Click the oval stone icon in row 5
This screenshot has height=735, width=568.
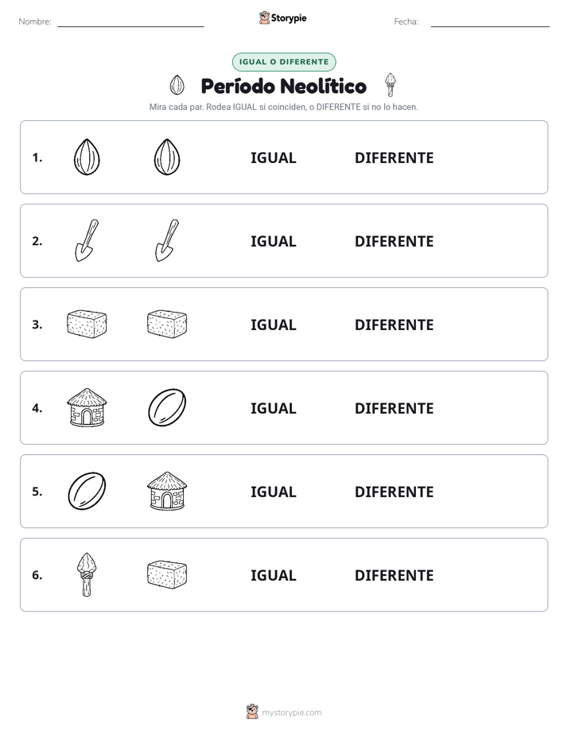[87, 491]
